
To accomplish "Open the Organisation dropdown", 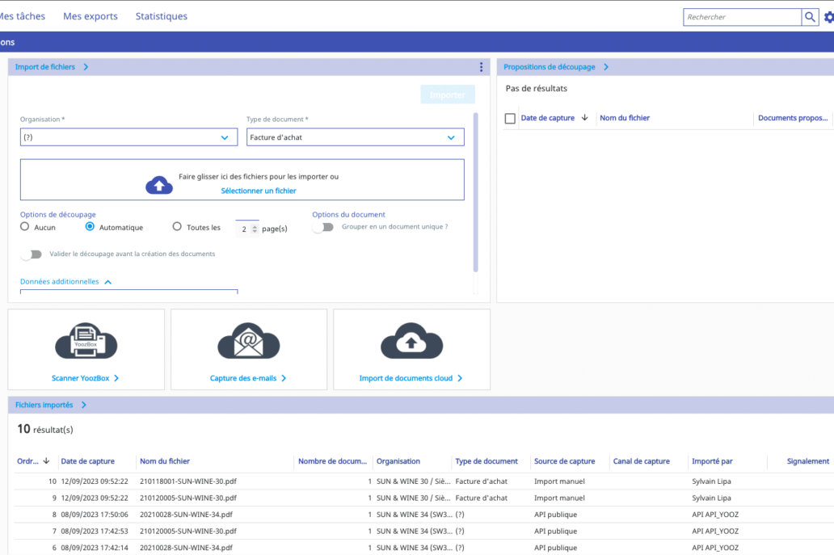I will (x=128, y=137).
